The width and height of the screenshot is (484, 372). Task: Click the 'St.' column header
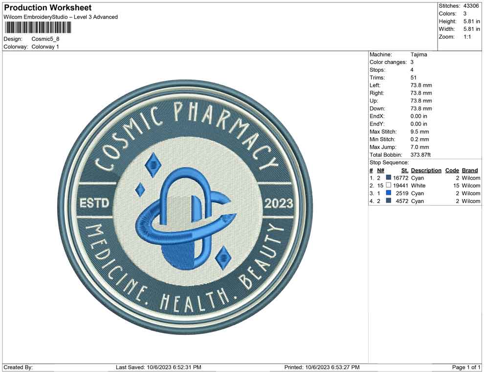(405, 170)
